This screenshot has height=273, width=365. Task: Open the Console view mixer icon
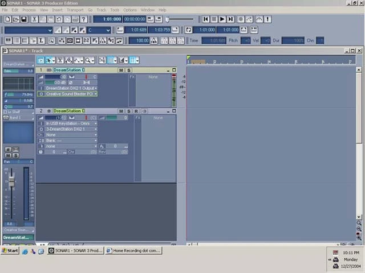coord(62,40)
